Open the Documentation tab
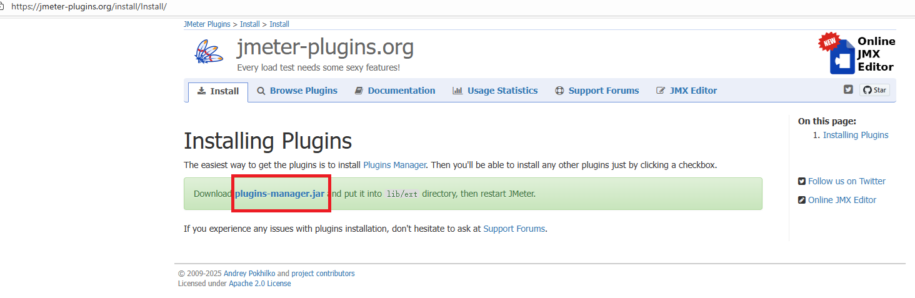This screenshot has width=915, height=298. tap(395, 91)
